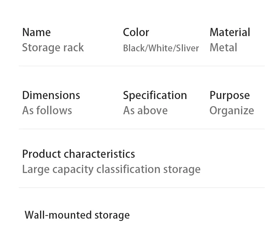Image resolution: width=280 pixels, height=248 pixels.
Task: Click the Storage rack text
Action: (53, 47)
